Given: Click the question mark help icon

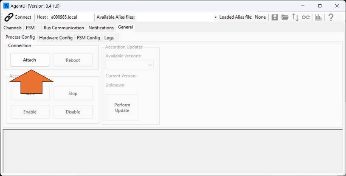Looking at the screenshot, I should [x=331, y=17].
